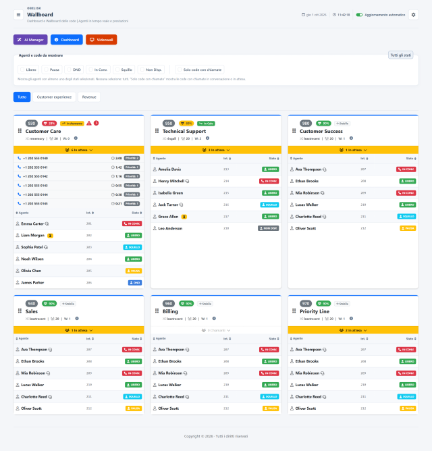432x451 pixels.
Task: Sort Customer Care agents by Agente column
Action: click(x=22, y=213)
